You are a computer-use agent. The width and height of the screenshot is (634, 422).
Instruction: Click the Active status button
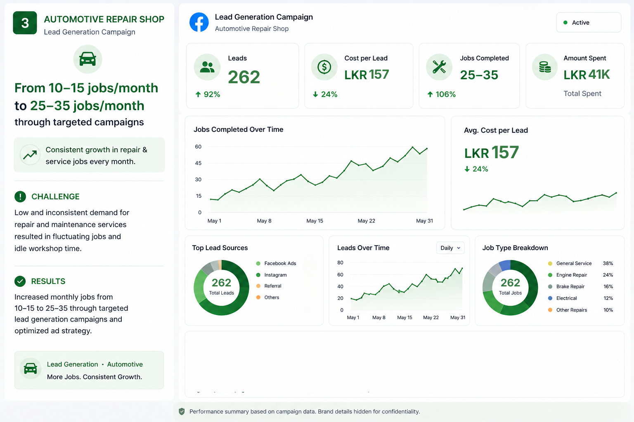click(x=589, y=22)
